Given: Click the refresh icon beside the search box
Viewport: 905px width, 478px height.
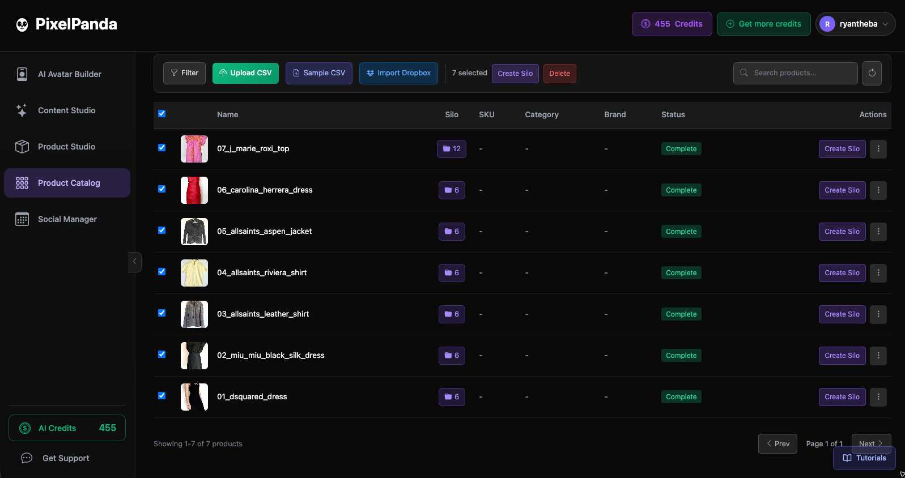Looking at the screenshot, I should (x=872, y=73).
